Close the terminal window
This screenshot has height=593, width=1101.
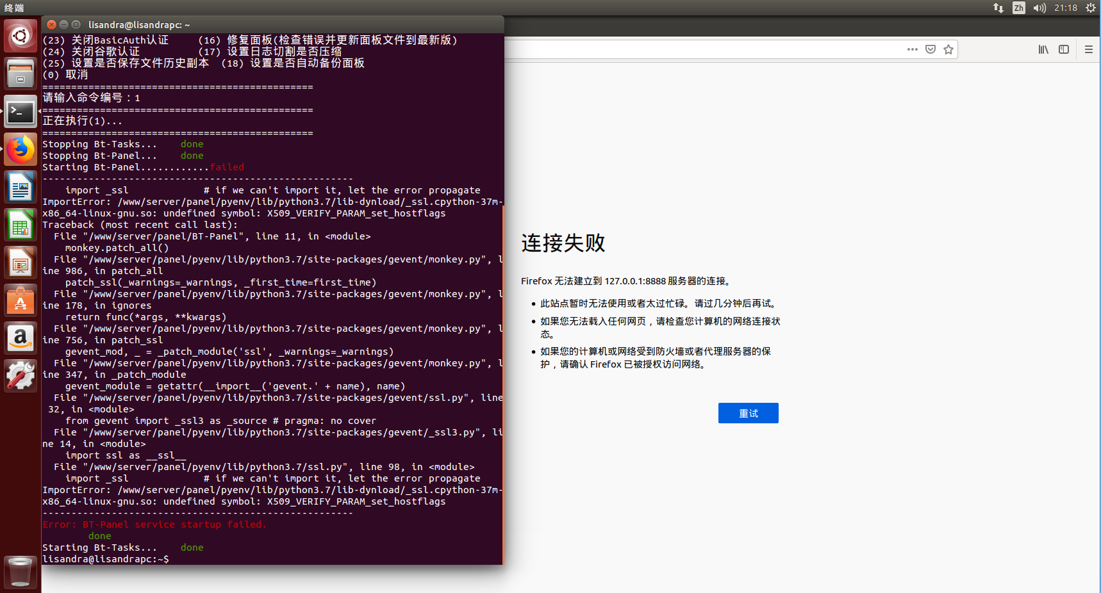[x=52, y=25]
